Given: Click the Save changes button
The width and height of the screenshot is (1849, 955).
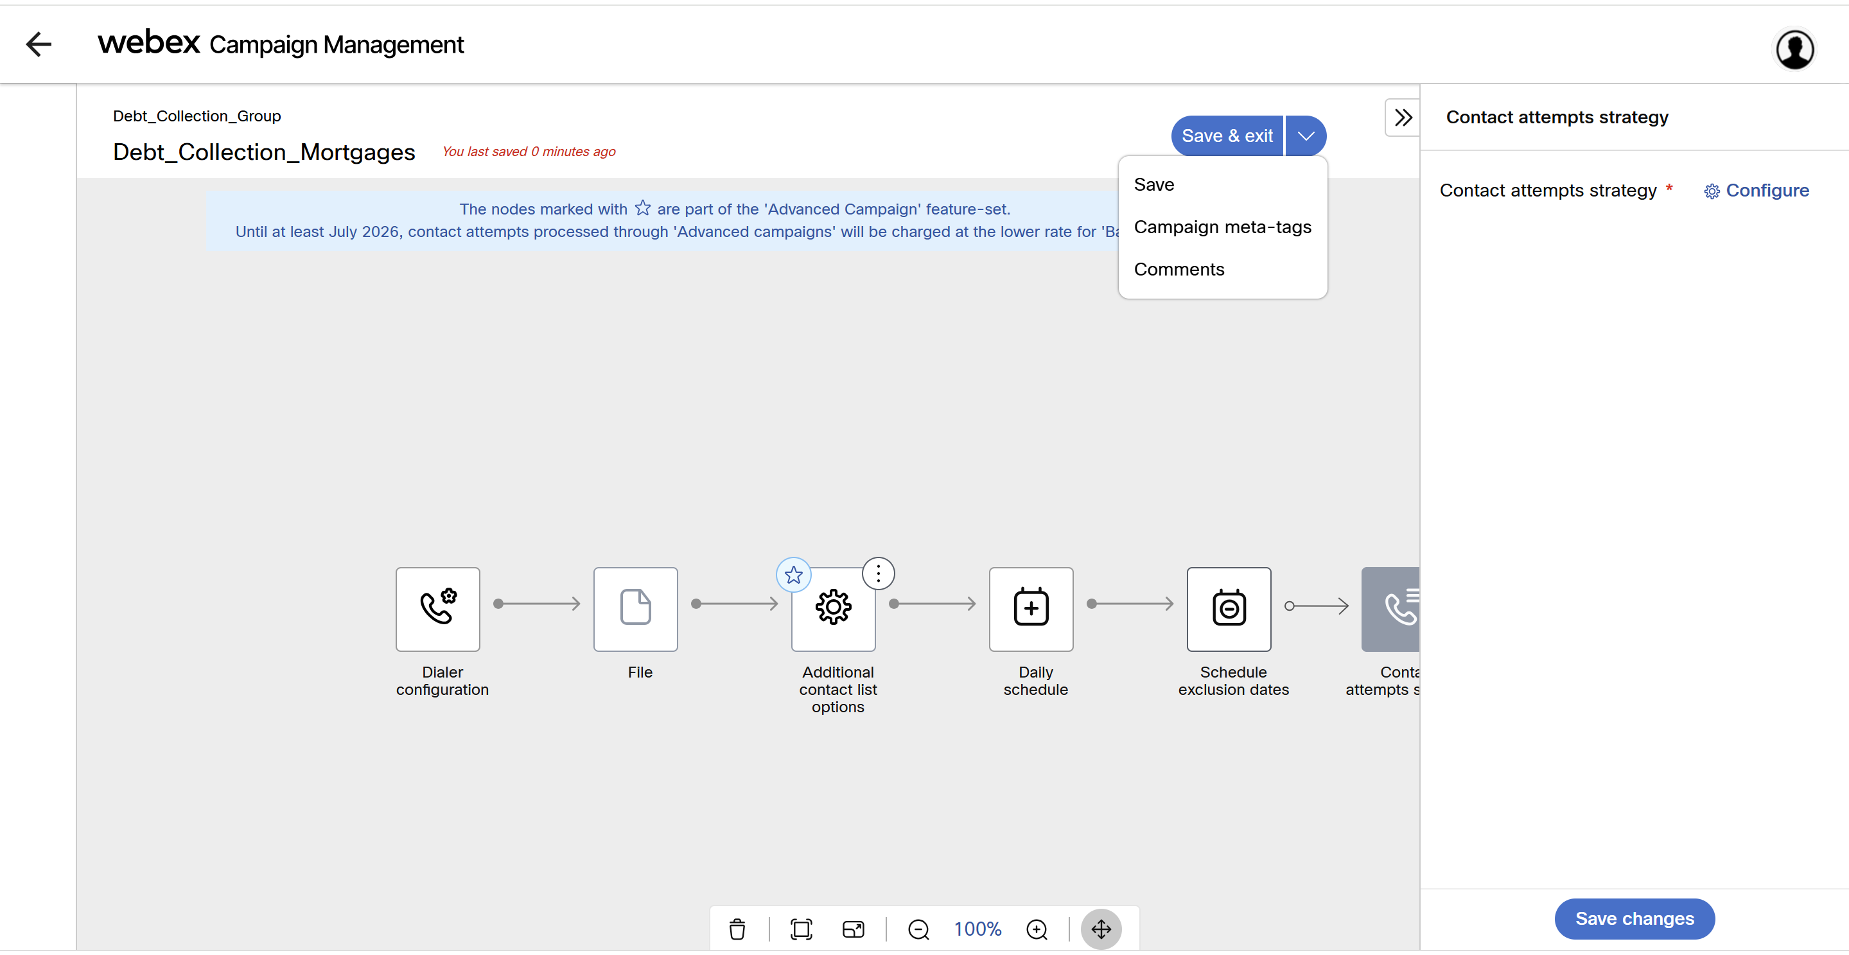Looking at the screenshot, I should coord(1634,918).
